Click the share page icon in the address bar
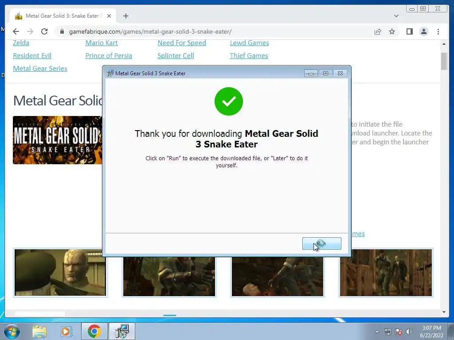This screenshot has height=340, width=454. click(378, 31)
